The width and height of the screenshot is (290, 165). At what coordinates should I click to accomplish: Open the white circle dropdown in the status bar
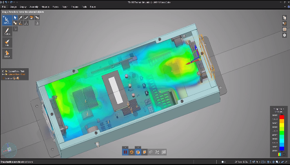click(224, 162)
